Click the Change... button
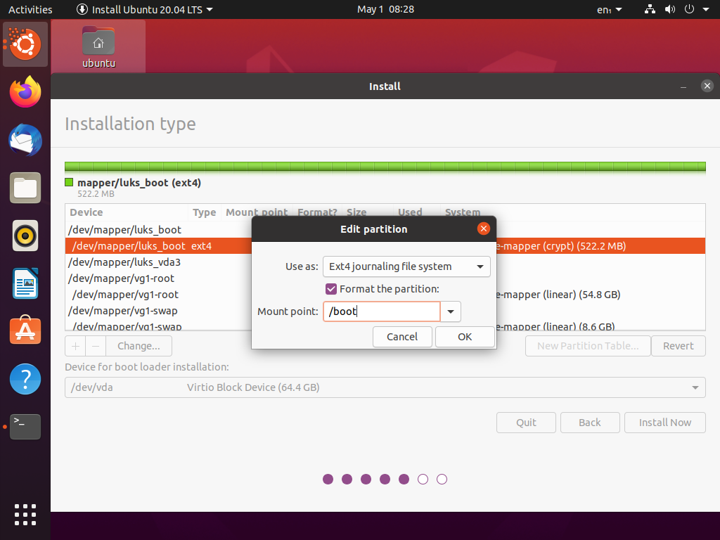Image resolution: width=720 pixels, height=540 pixels. (x=139, y=346)
